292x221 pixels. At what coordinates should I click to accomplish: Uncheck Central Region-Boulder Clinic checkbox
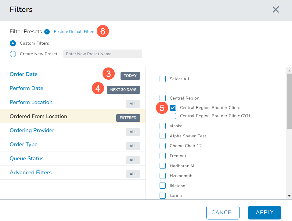point(173,108)
